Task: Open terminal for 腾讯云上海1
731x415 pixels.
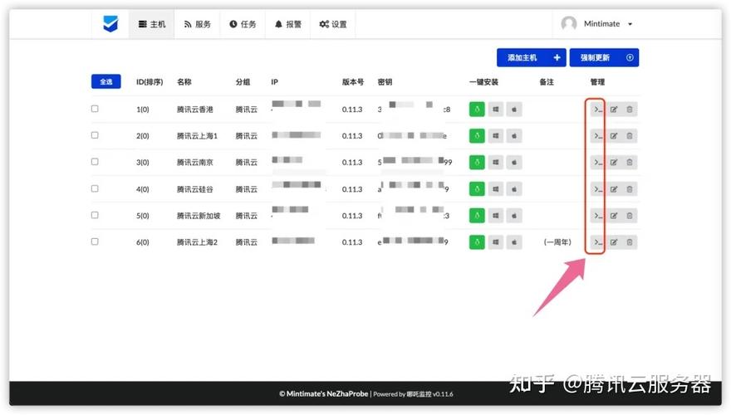Action: 597,136
